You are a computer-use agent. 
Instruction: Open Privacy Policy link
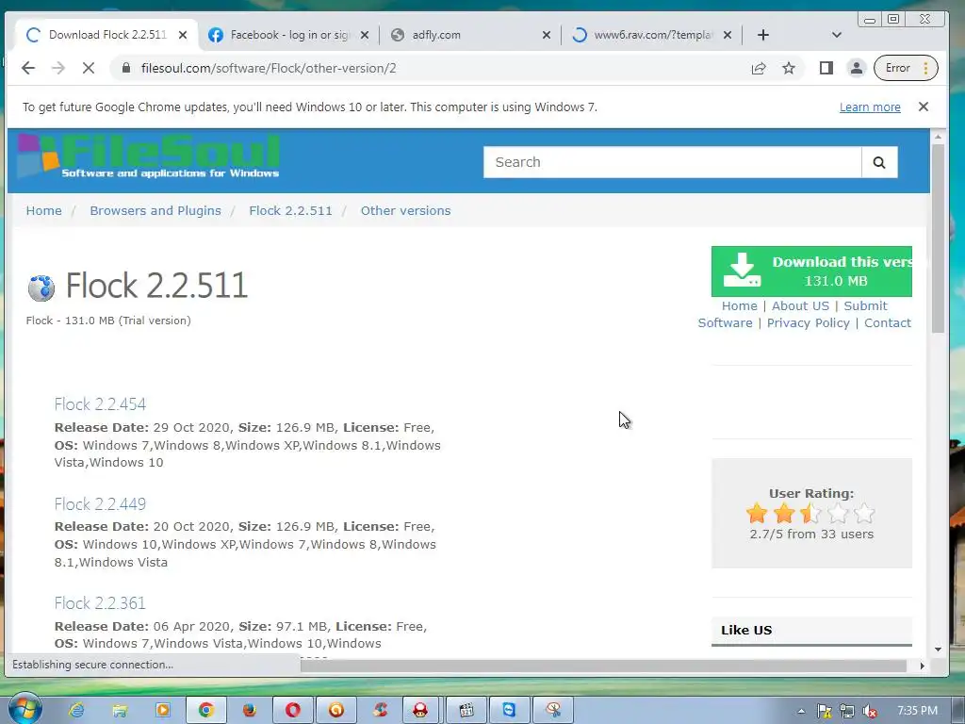point(808,323)
